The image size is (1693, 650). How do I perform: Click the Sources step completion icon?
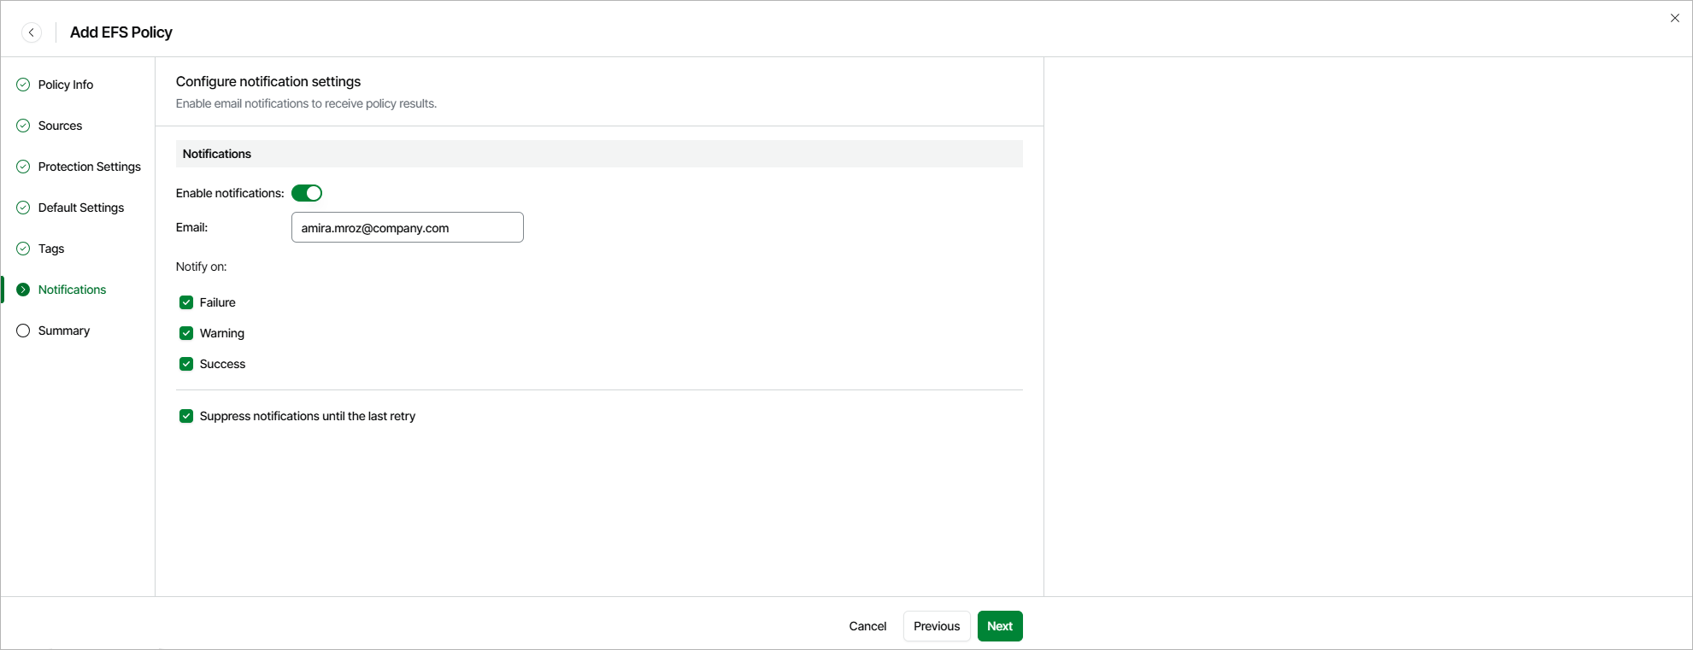(x=22, y=125)
